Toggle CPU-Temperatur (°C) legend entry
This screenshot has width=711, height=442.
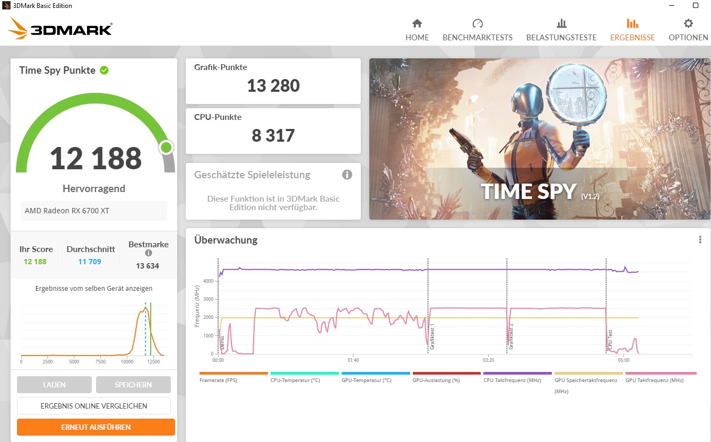click(x=305, y=377)
